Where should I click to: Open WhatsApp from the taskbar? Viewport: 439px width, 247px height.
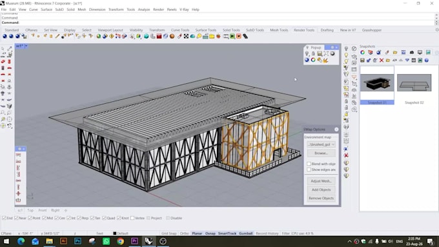tap(106, 241)
